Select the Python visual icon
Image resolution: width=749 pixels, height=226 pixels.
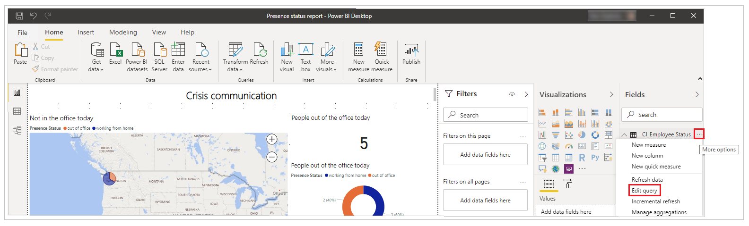tap(595, 158)
